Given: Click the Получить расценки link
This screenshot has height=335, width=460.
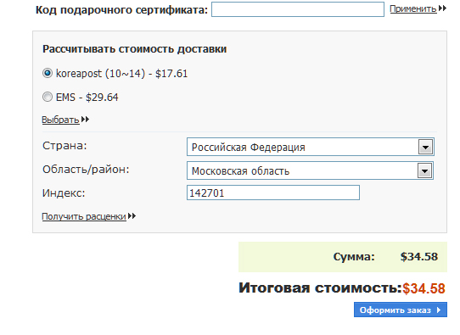Looking at the screenshot, I should point(84,216).
